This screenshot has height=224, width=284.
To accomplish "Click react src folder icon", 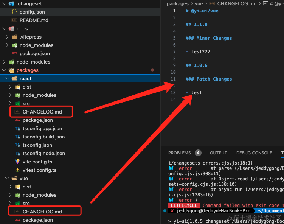I will coord(17,104).
